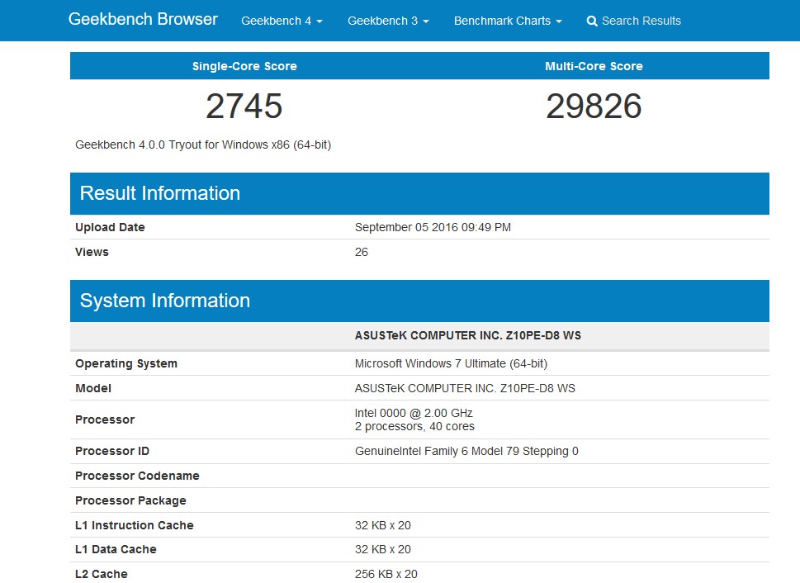Click the L1 Instruction Cache label

click(x=135, y=525)
